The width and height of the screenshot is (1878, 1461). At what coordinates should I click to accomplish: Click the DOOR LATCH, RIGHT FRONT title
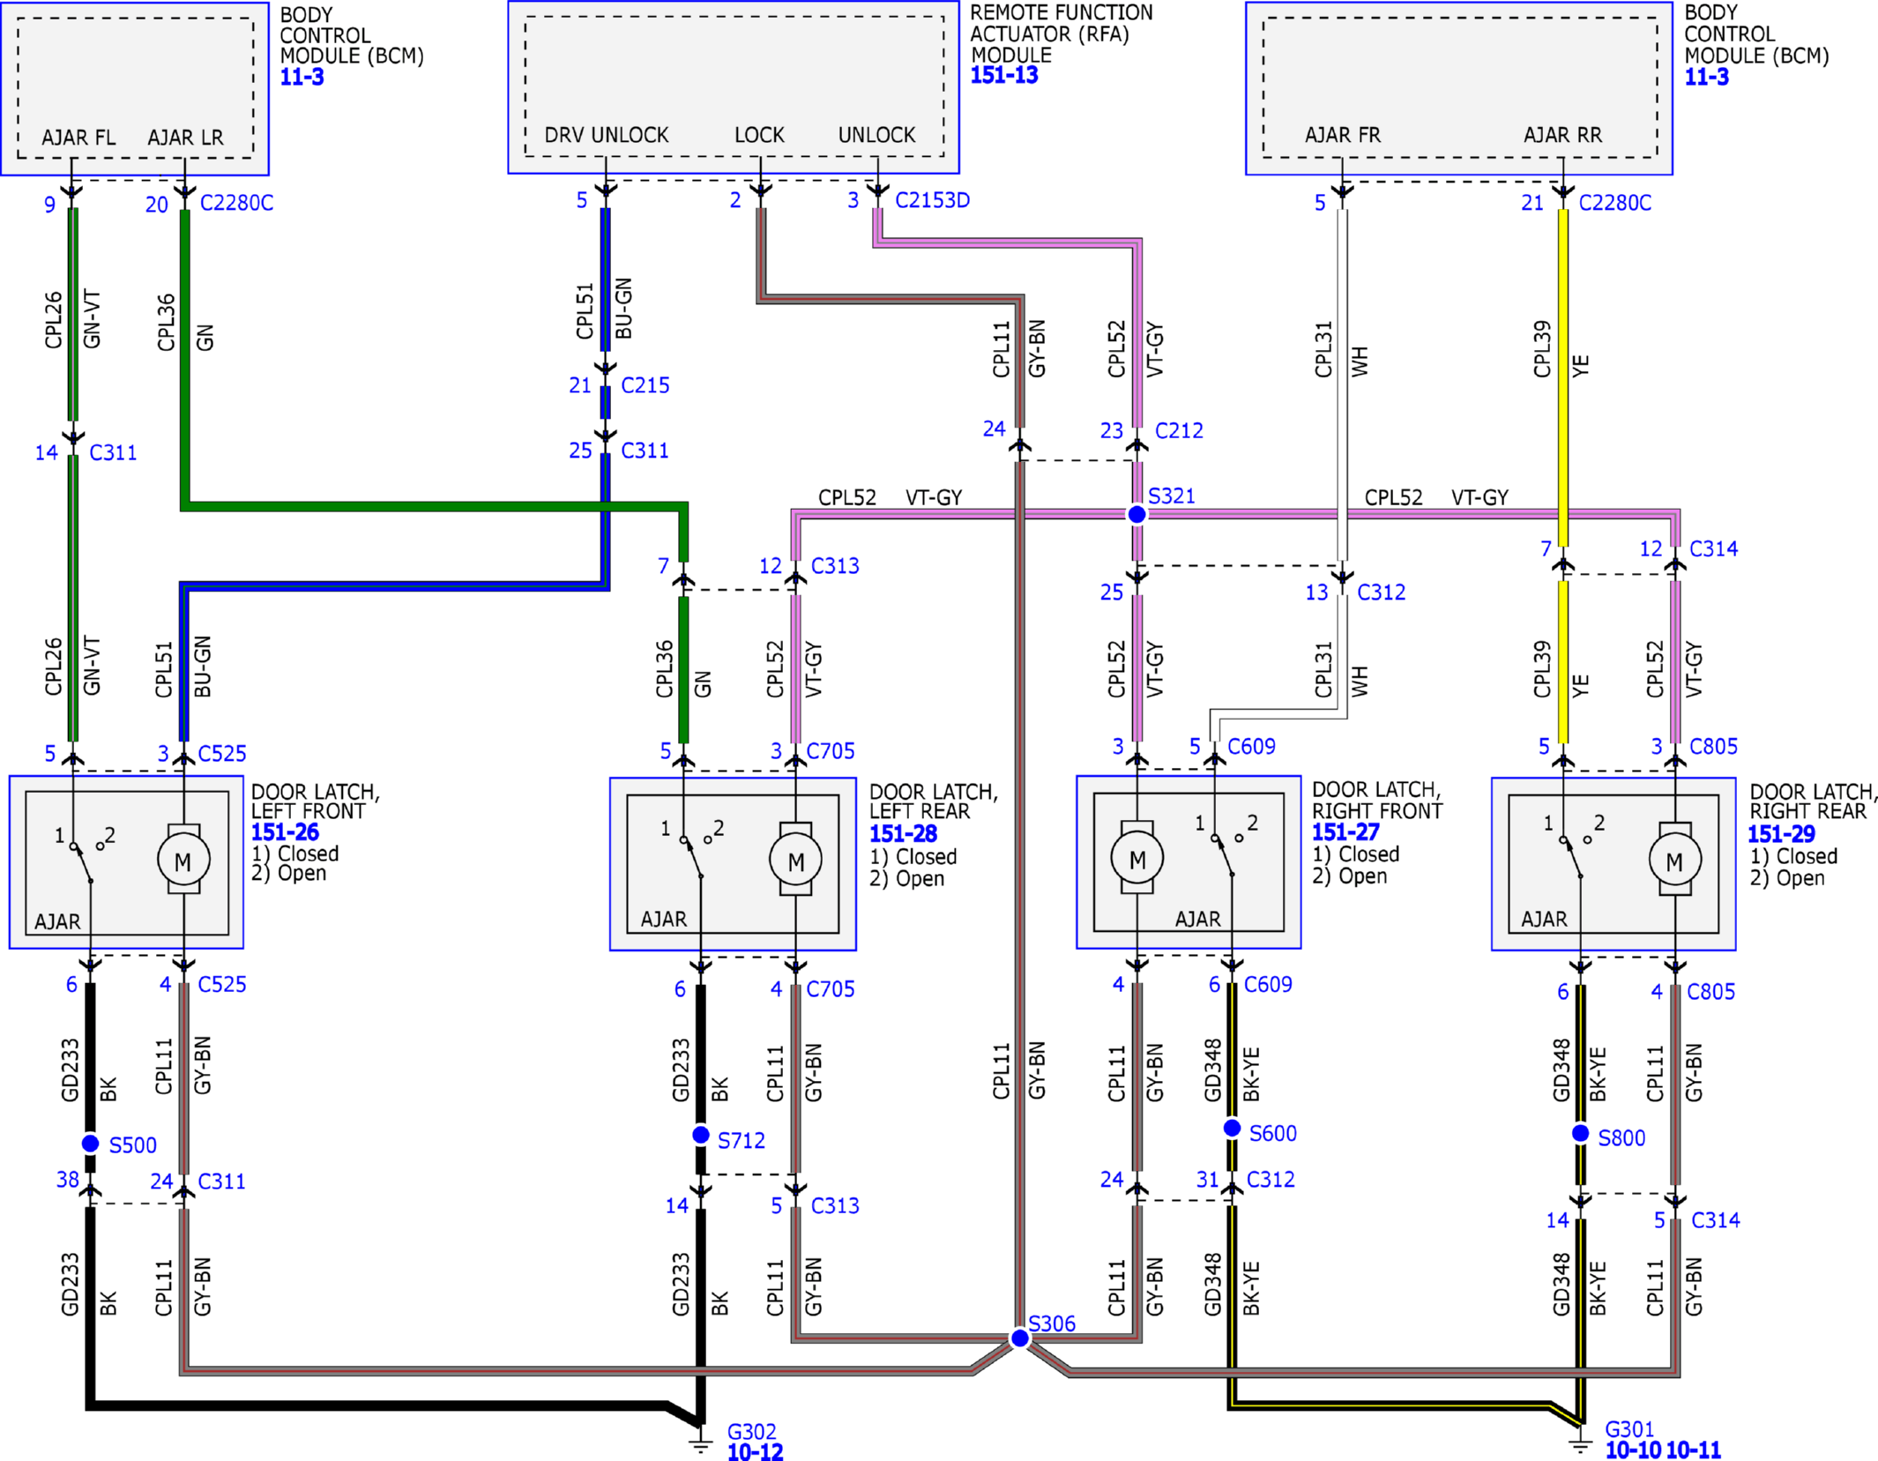[1377, 800]
